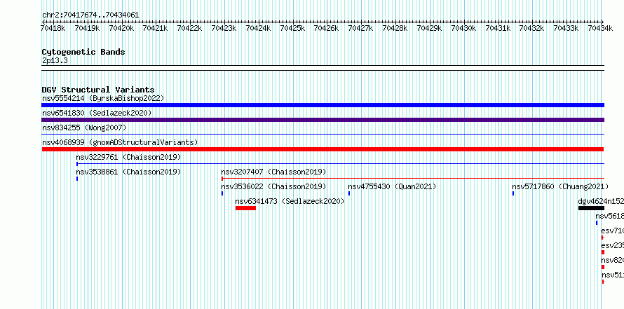Click the 70431k ruler position

coord(498,28)
